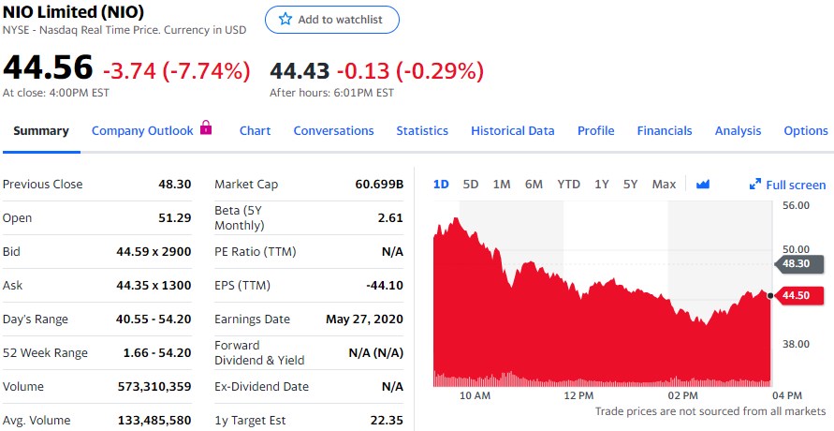Screen dimensions: 834x431
Task: Click the 44.50 current price marker on chart
Action: (797, 296)
